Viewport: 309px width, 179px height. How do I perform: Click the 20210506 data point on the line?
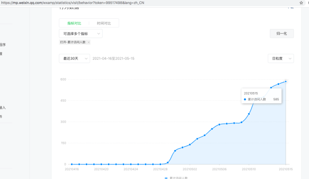coord(219,124)
